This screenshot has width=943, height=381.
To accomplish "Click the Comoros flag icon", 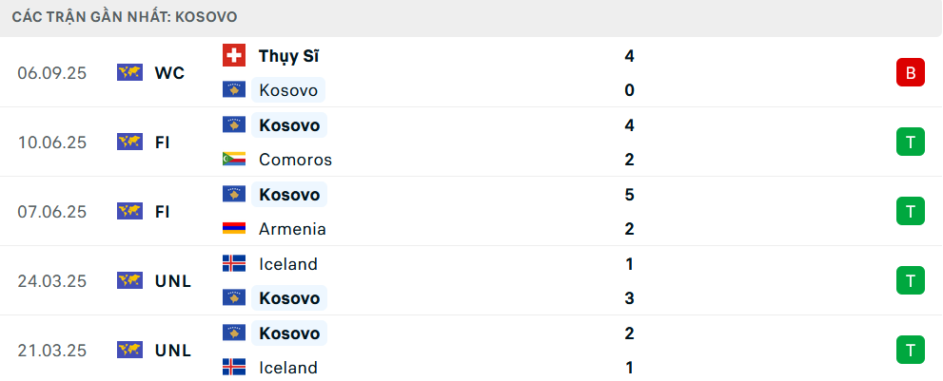I will (x=234, y=160).
